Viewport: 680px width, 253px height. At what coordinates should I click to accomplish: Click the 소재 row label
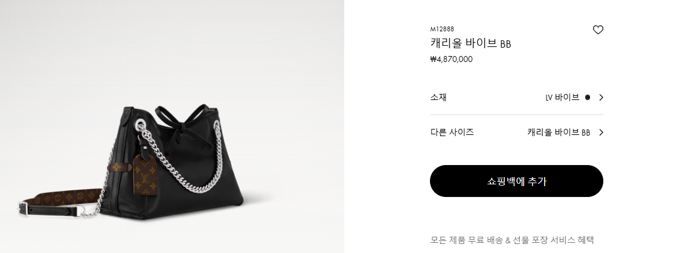click(438, 98)
